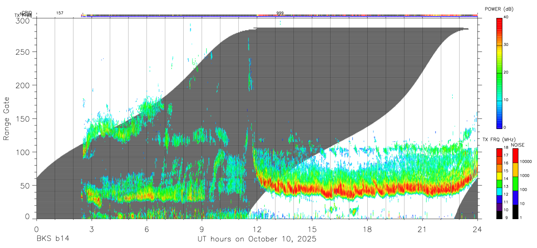The width and height of the screenshot is (537, 248).
Task: Select the black 9-10 MHz TX FRQ swatch
Action: point(499,215)
